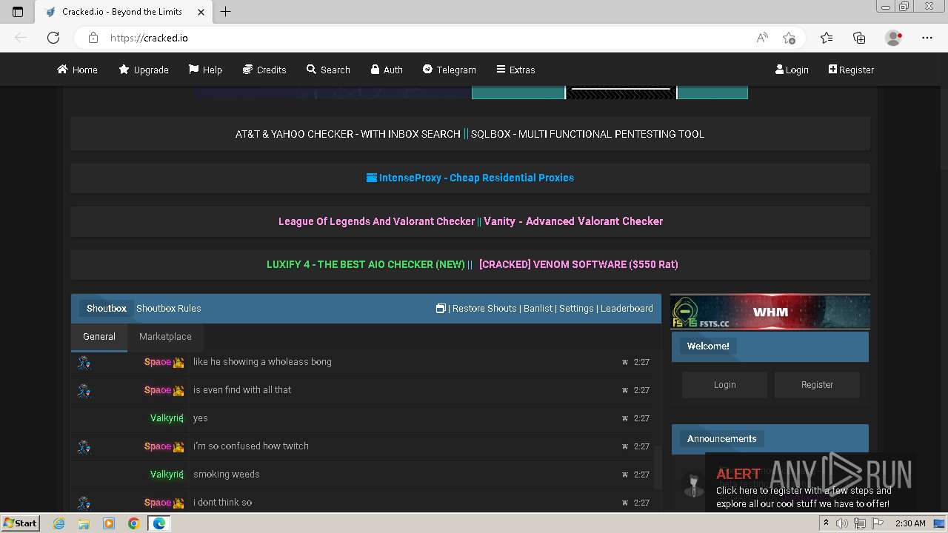Open the Upgrade page

[x=144, y=70]
